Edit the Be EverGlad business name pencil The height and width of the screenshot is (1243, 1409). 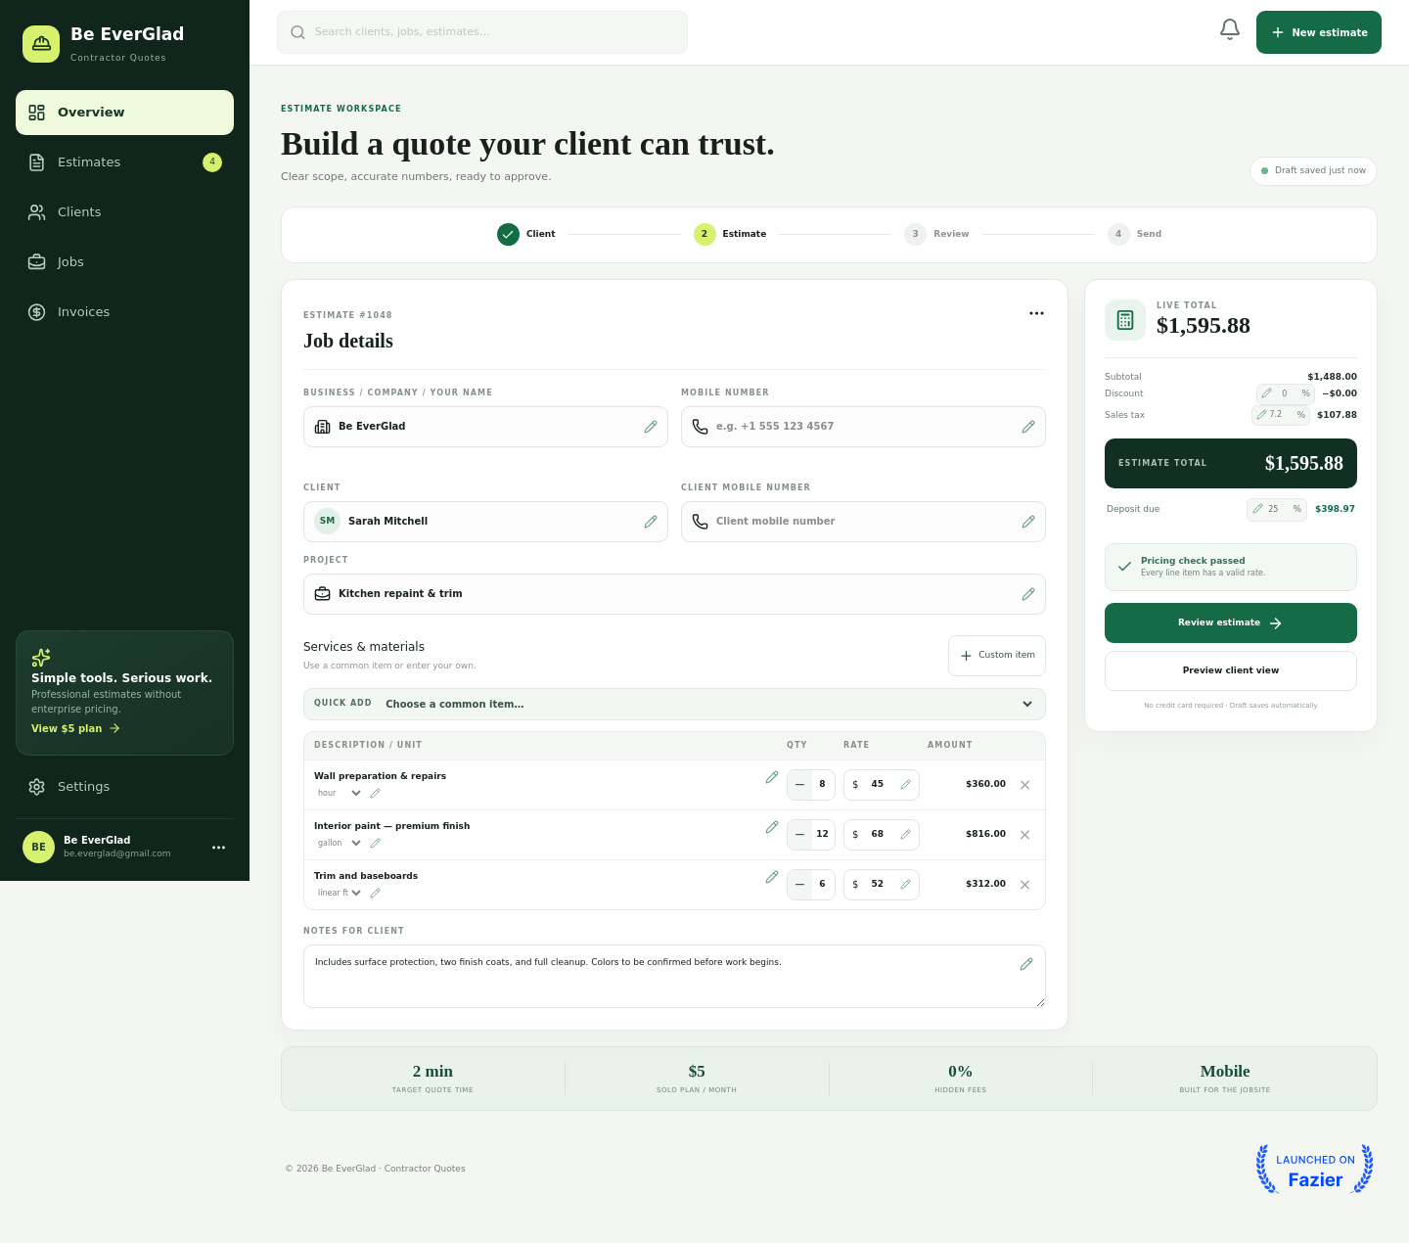tap(651, 427)
